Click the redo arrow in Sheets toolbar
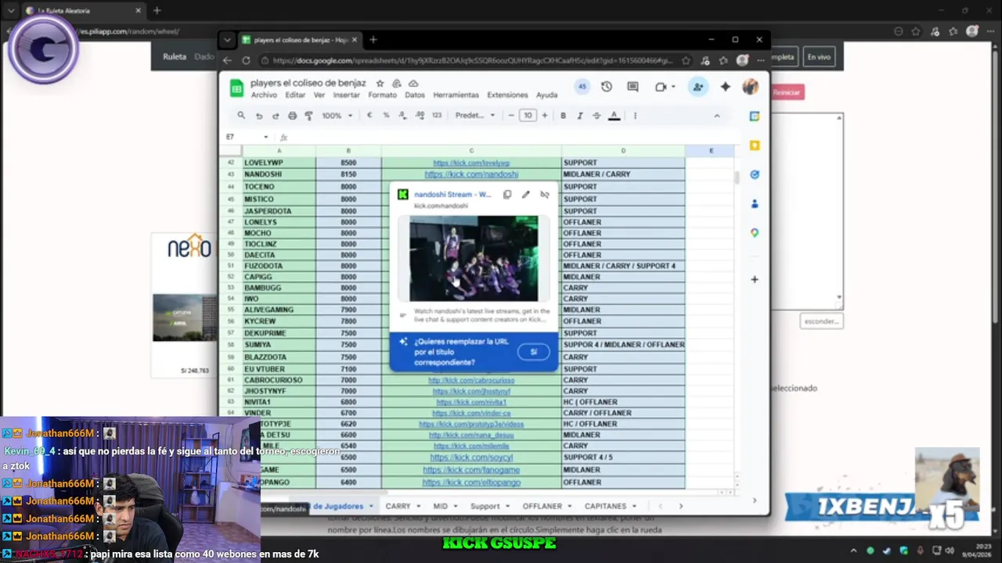Screen dimensions: 1002x563 pos(276,116)
